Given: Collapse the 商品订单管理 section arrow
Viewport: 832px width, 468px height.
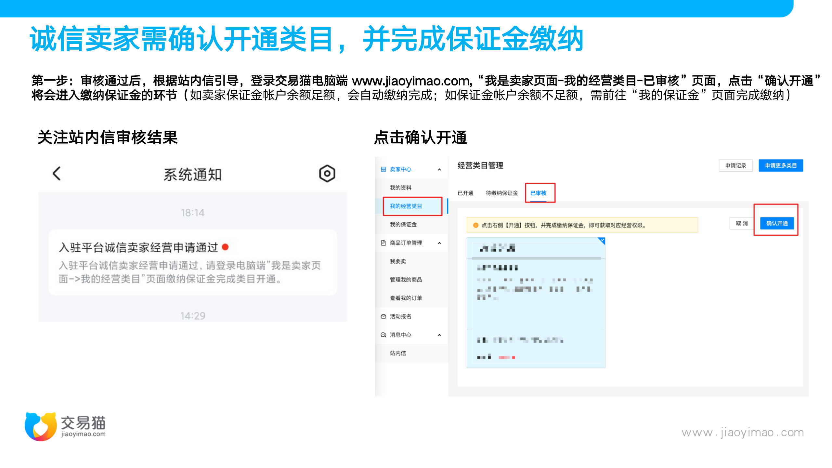Looking at the screenshot, I should [x=439, y=243].
